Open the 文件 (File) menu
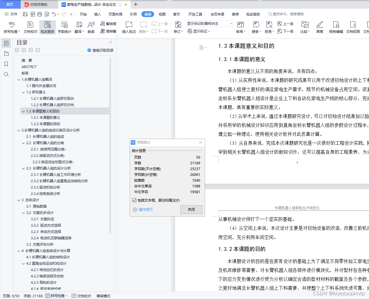The width and height of the screenshot is (369, 299). [11, 14]
